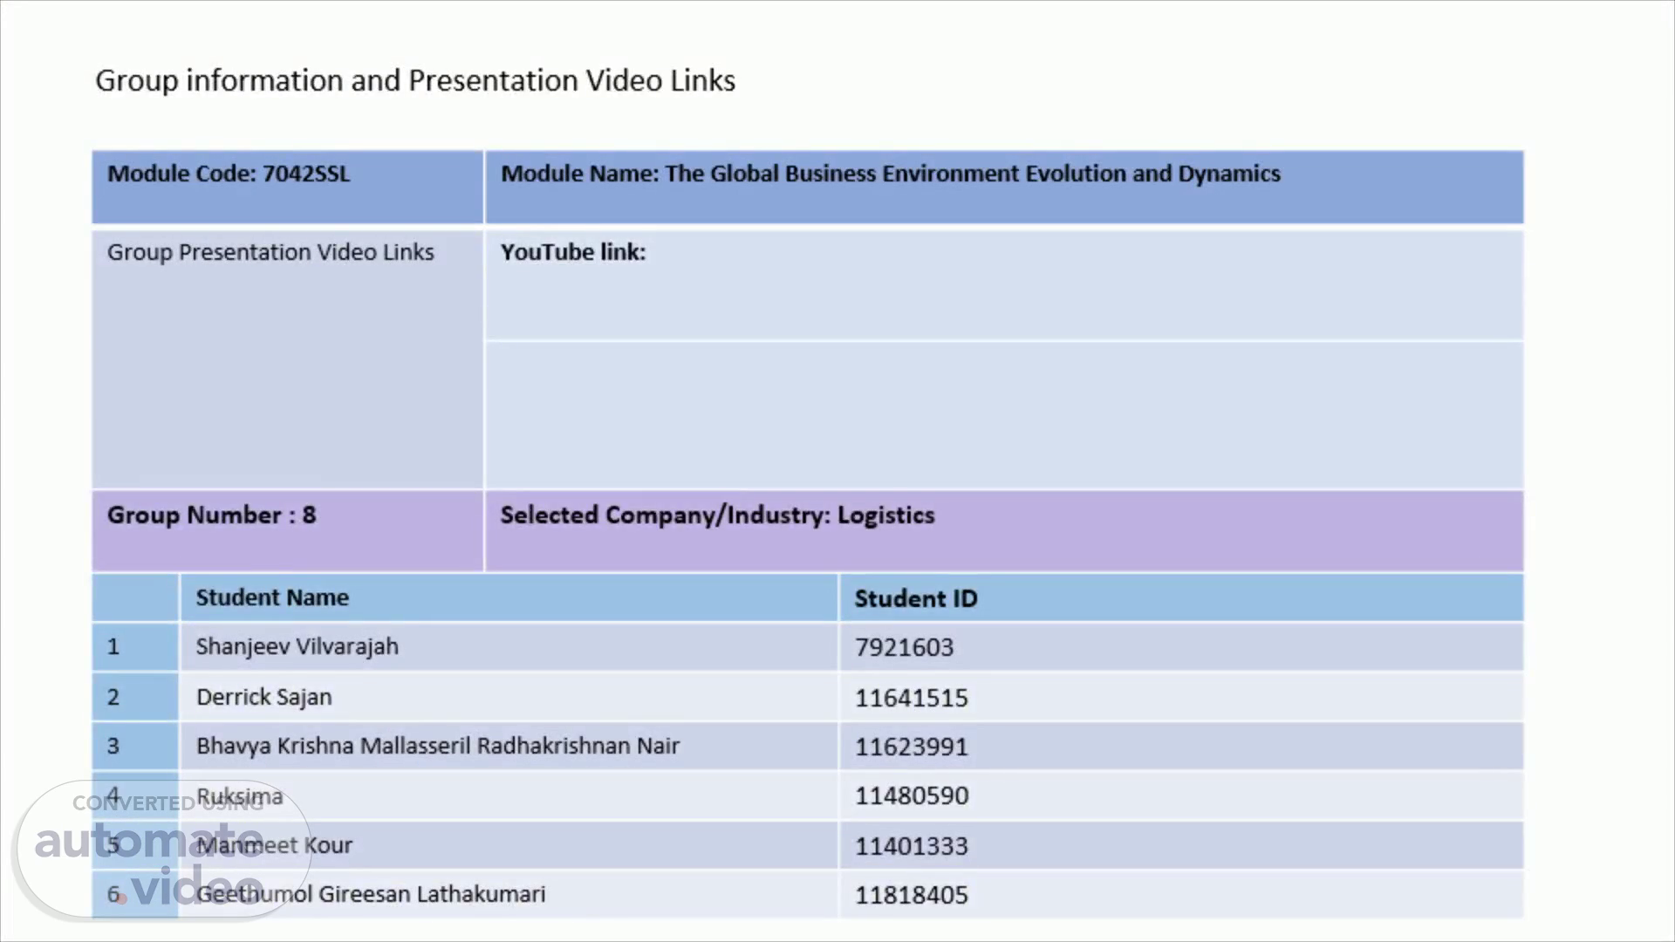Click the Student Name column header
This screenshot has width=1675, height=942.
272,597
